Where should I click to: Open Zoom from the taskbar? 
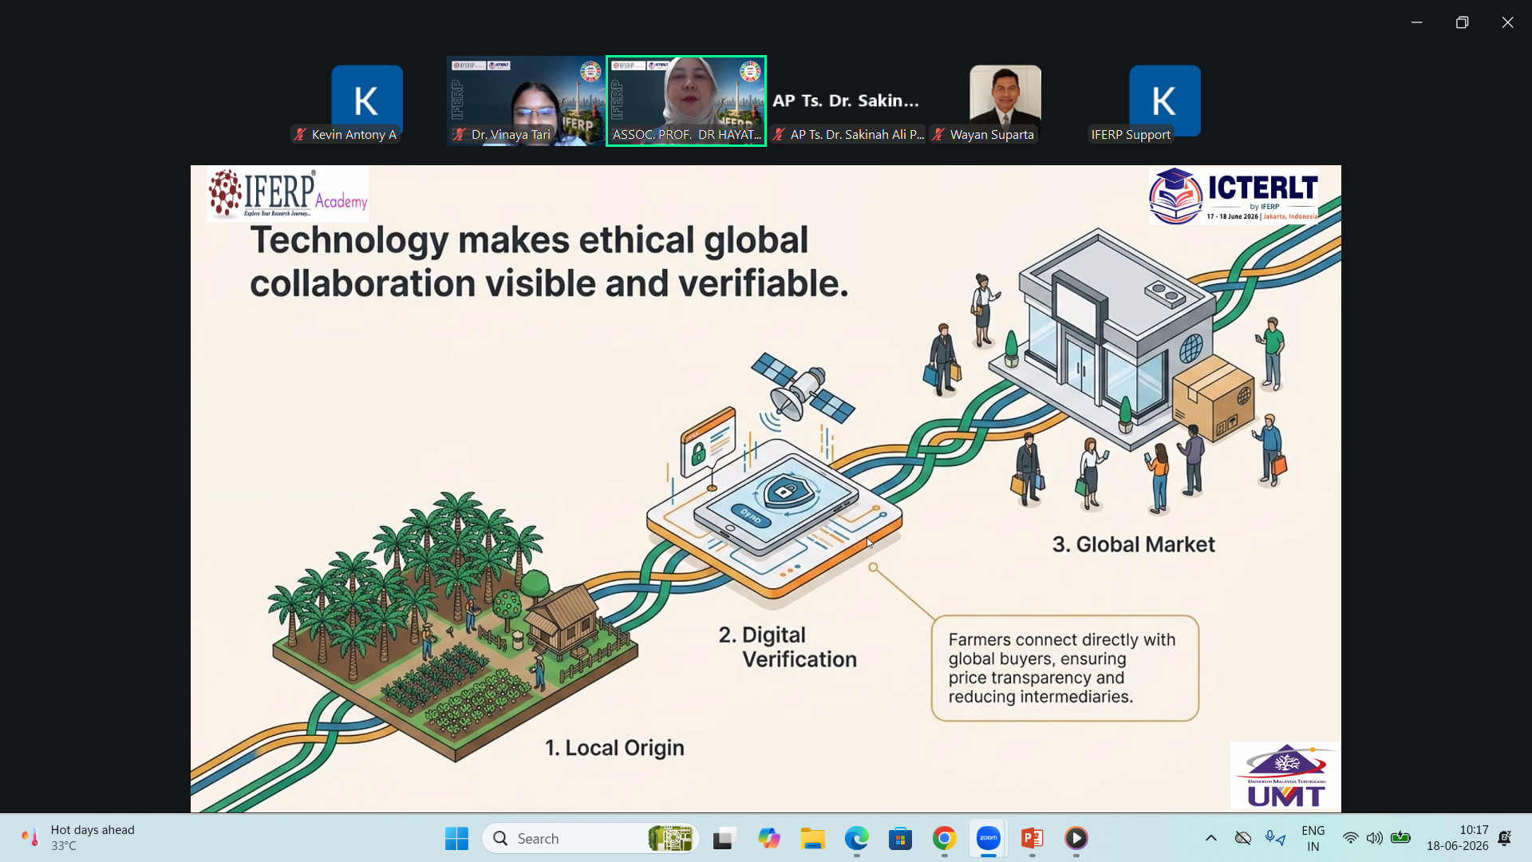(x=988, y=838)
